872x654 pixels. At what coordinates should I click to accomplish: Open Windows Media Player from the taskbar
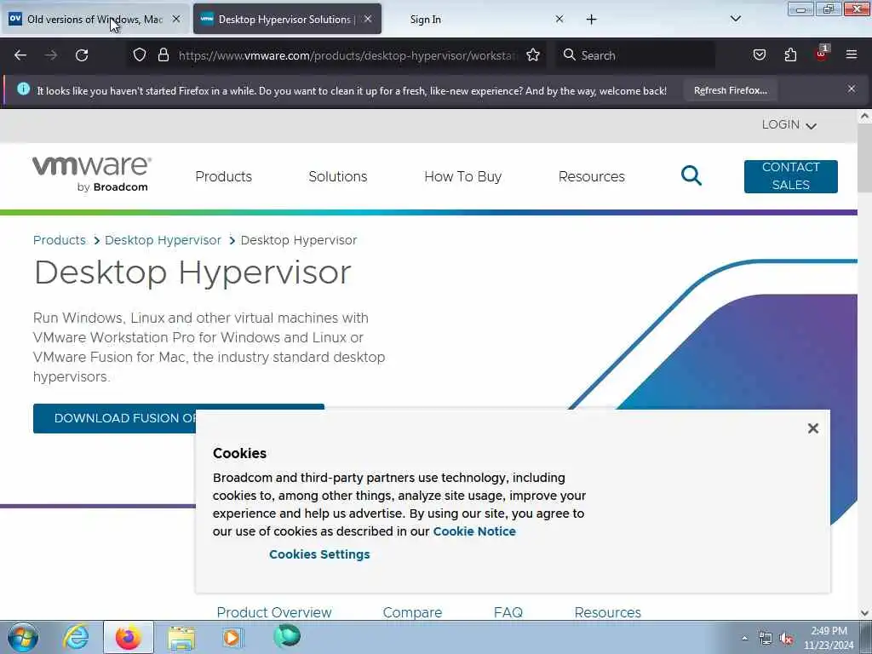[x=232, y=637]
